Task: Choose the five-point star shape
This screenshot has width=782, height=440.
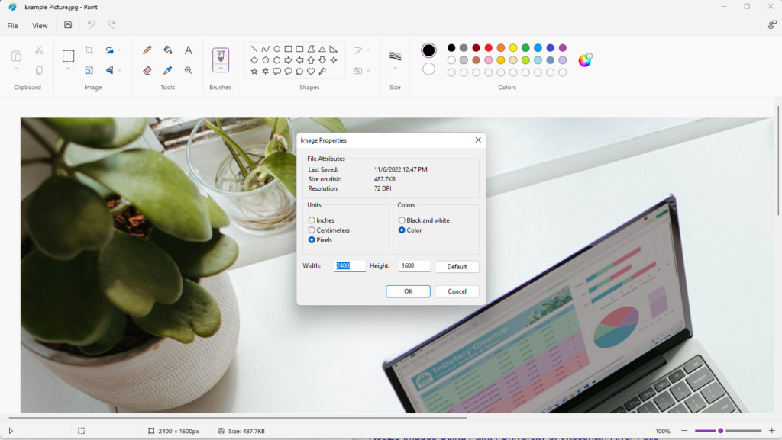Action: [x=254, y=72]
